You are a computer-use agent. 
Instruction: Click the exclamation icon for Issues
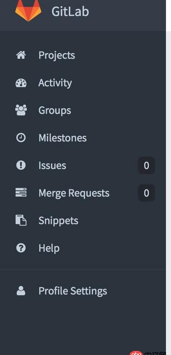click(21, 165)
